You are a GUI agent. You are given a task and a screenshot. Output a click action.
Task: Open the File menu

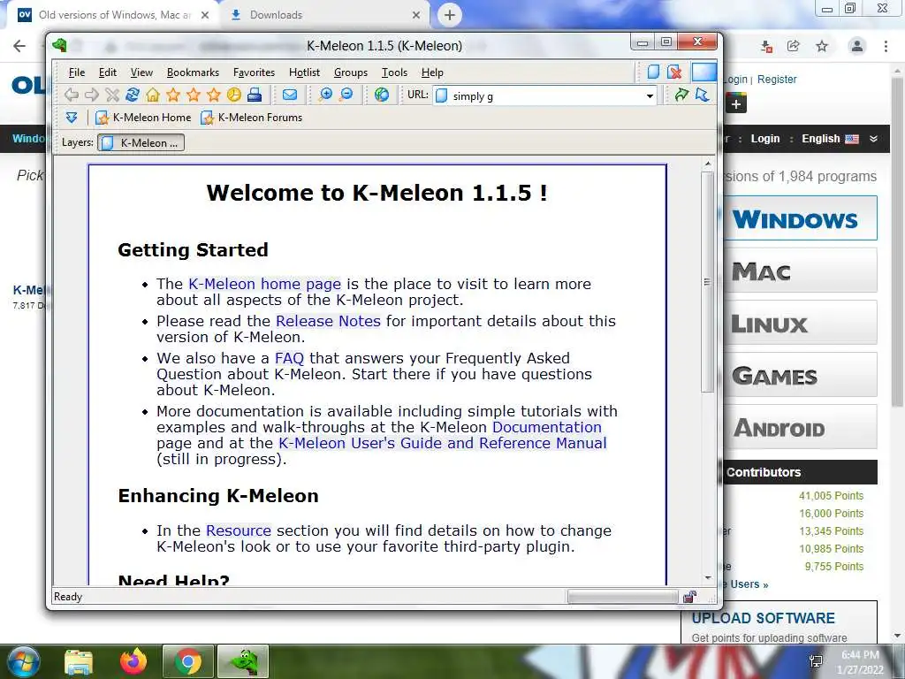pyautogui.click(x=76, y=72)
